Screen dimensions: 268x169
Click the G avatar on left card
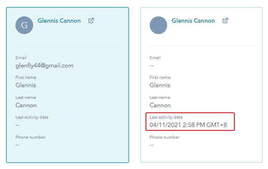coord(24,25)
